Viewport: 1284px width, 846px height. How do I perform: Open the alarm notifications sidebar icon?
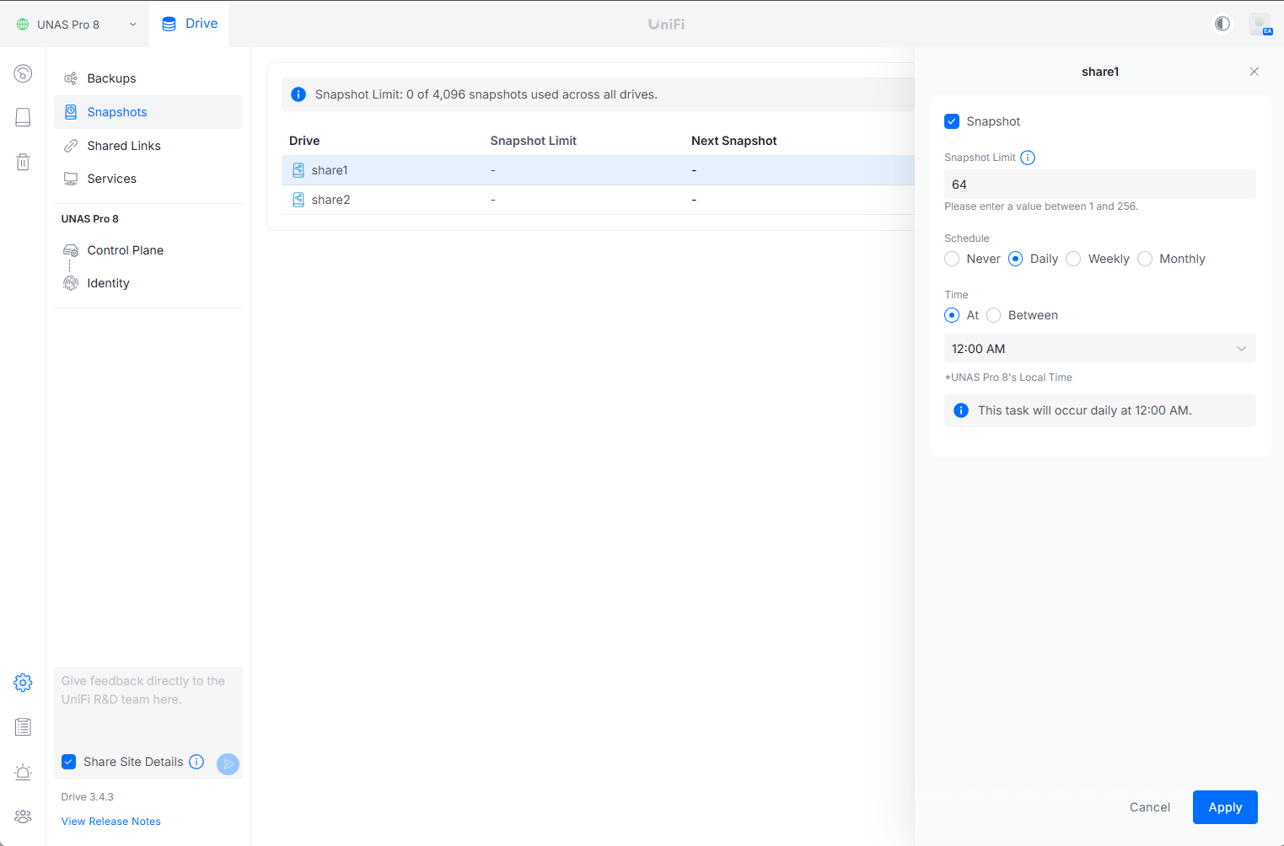tap(23, 772)
